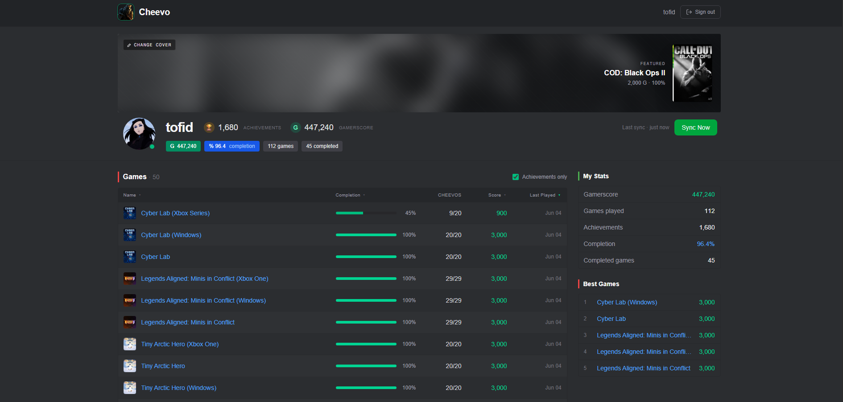Viewport: 843px width, 402px height.
Task: Click Tiny Arctic Hero (Xbox One) game icon
Action: click(130, 344)
